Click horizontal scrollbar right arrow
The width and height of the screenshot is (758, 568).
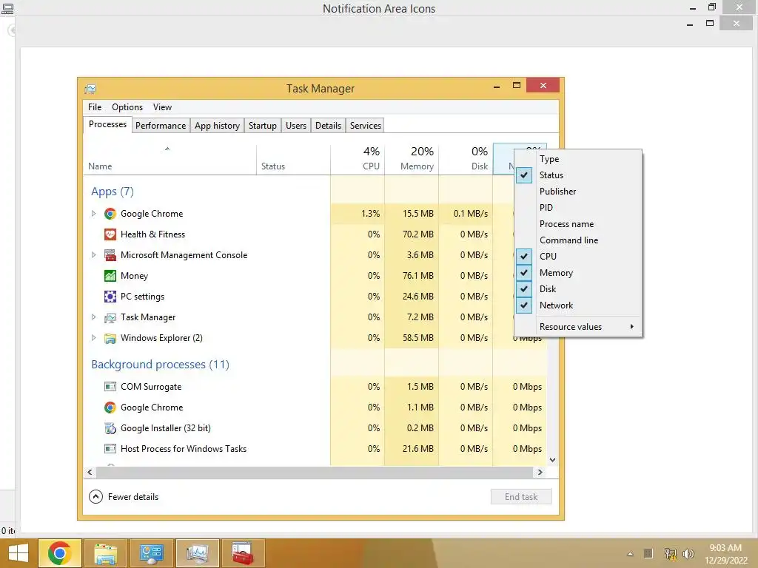540,473
